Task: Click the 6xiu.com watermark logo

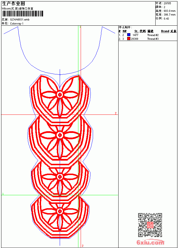Action: [x=150, y=243]
